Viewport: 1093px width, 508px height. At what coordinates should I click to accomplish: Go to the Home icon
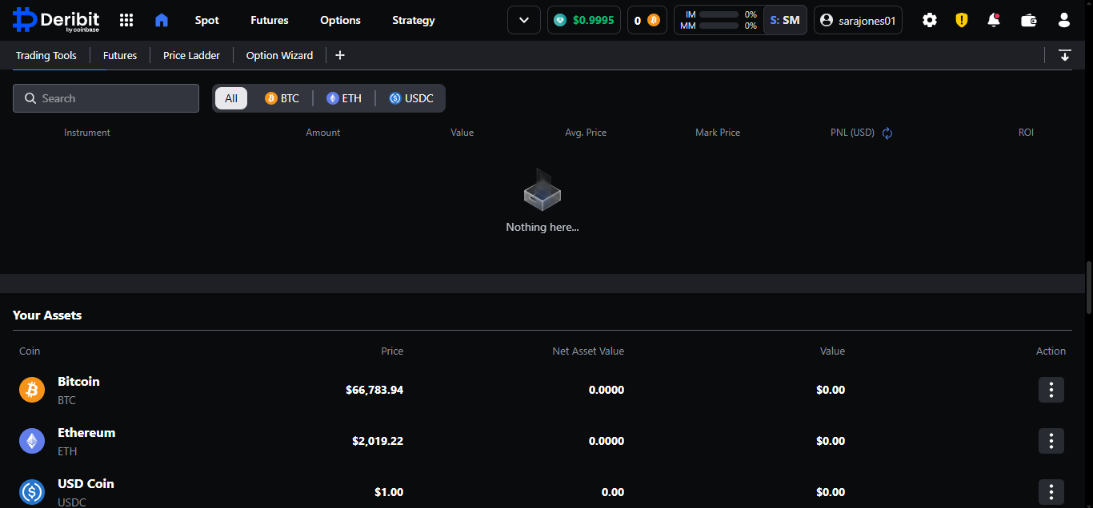coord(162,20)
